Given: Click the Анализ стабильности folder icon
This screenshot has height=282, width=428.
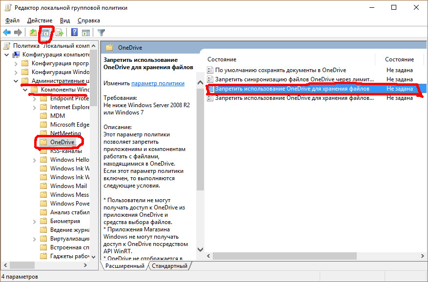Looking at the screenshot, I should 43,212.
